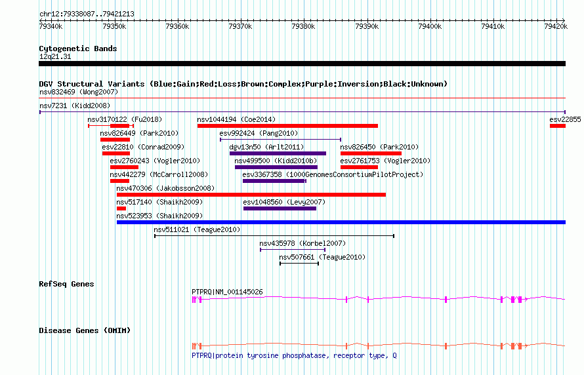This screenshot has width=584, height=375.
Task: Select esv2761753 (Vogler2010) red bar
Action: (x=359, y=167)
